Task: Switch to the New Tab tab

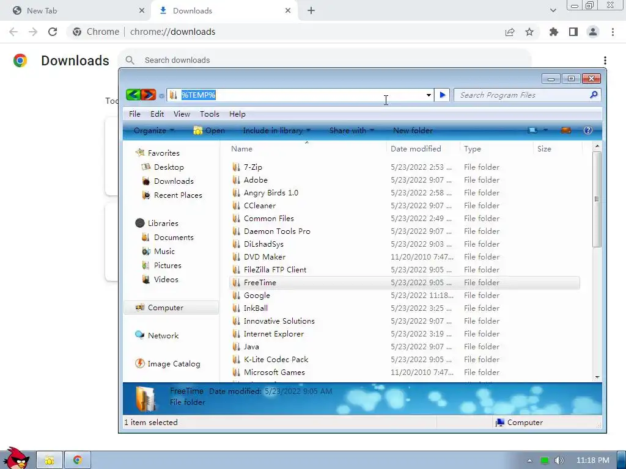Action: [x=75, y=11]
